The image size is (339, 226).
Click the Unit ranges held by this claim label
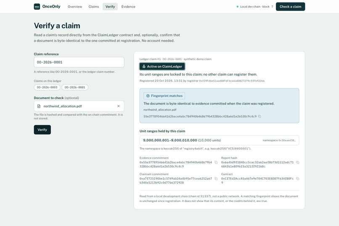(x=162, y=131)
